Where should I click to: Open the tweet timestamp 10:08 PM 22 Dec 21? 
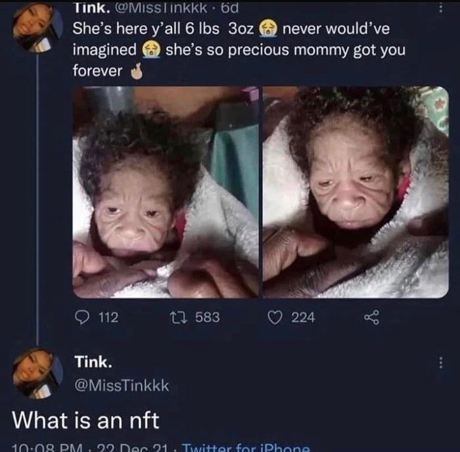click(x=89, y=448)
